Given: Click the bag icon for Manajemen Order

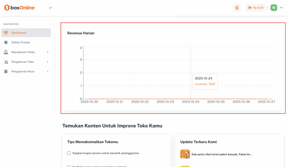Looking at the screenshot, I should [6, 52].
